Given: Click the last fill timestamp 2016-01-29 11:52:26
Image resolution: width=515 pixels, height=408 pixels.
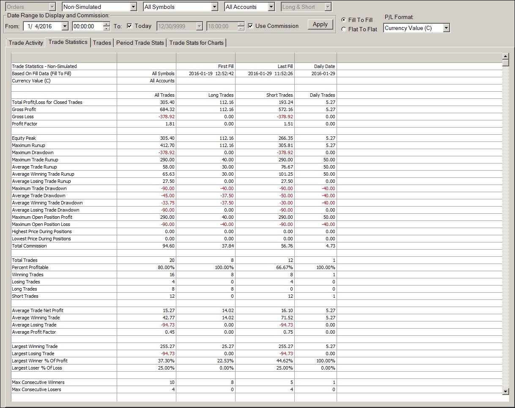Looking at the screenshot, I should coord(270,73).
